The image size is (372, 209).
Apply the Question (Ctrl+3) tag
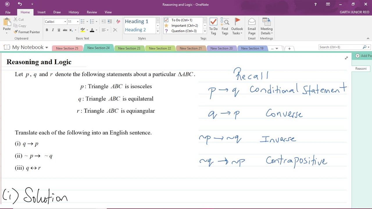coord(182,31)
